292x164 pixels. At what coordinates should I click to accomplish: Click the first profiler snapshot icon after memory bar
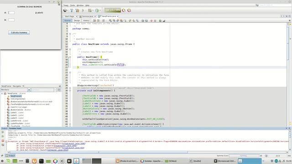tap(124, 10)
